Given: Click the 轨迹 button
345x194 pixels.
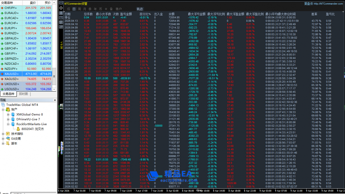Looking at the screenshot, I should [140, 9].
